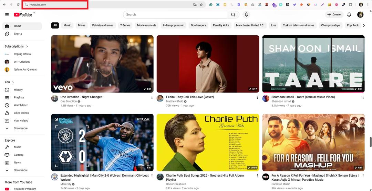Open Man City channel avatar
372x191 pixels.
pos(54,177)
